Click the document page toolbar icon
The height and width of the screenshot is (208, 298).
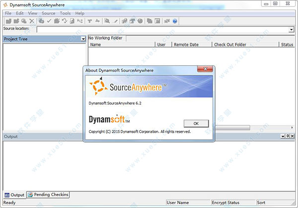click(72, 21)
